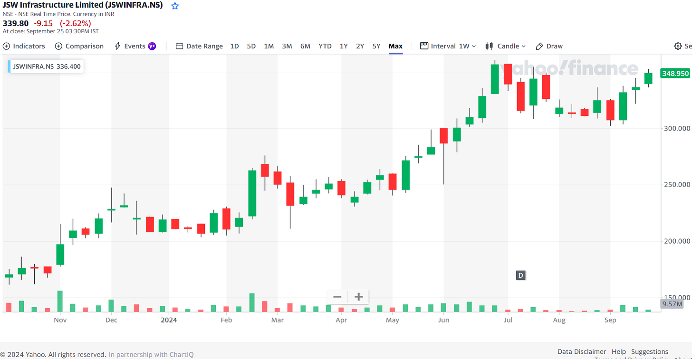Image resolution: width=692 pixels, height=359 pixels.
Task: Click the May label on time axis
Action: 393,320
